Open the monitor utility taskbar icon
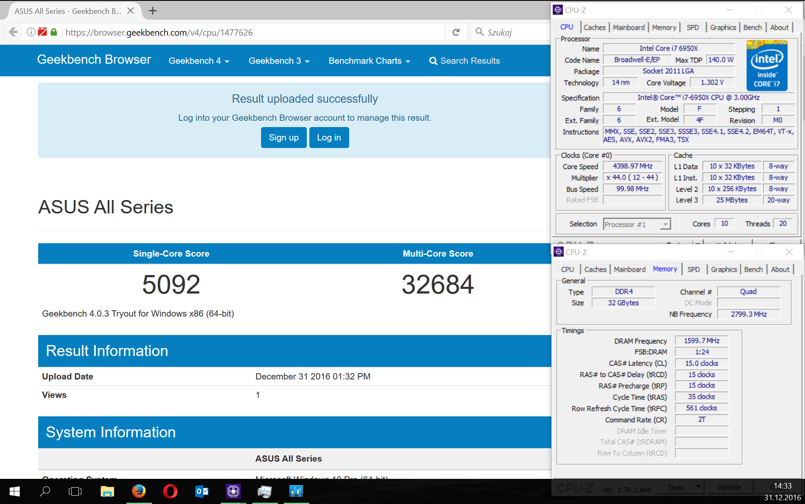805x504 pixels. pyautogui.click(x=264, y=491)
